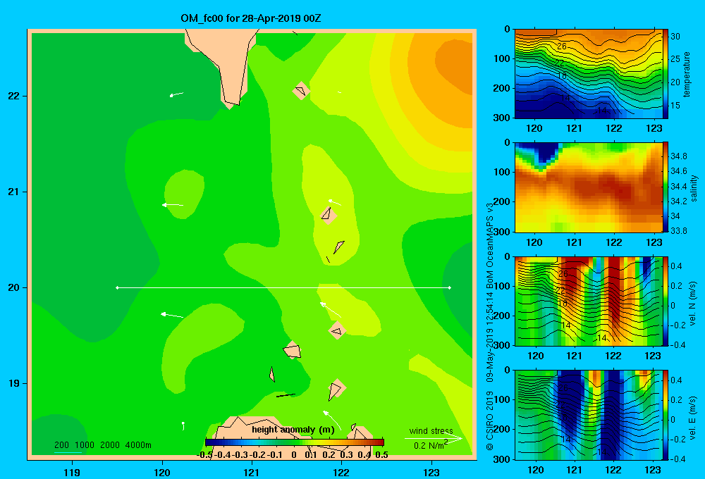Click the "15" tick on temperature color bar

(675, 106)
